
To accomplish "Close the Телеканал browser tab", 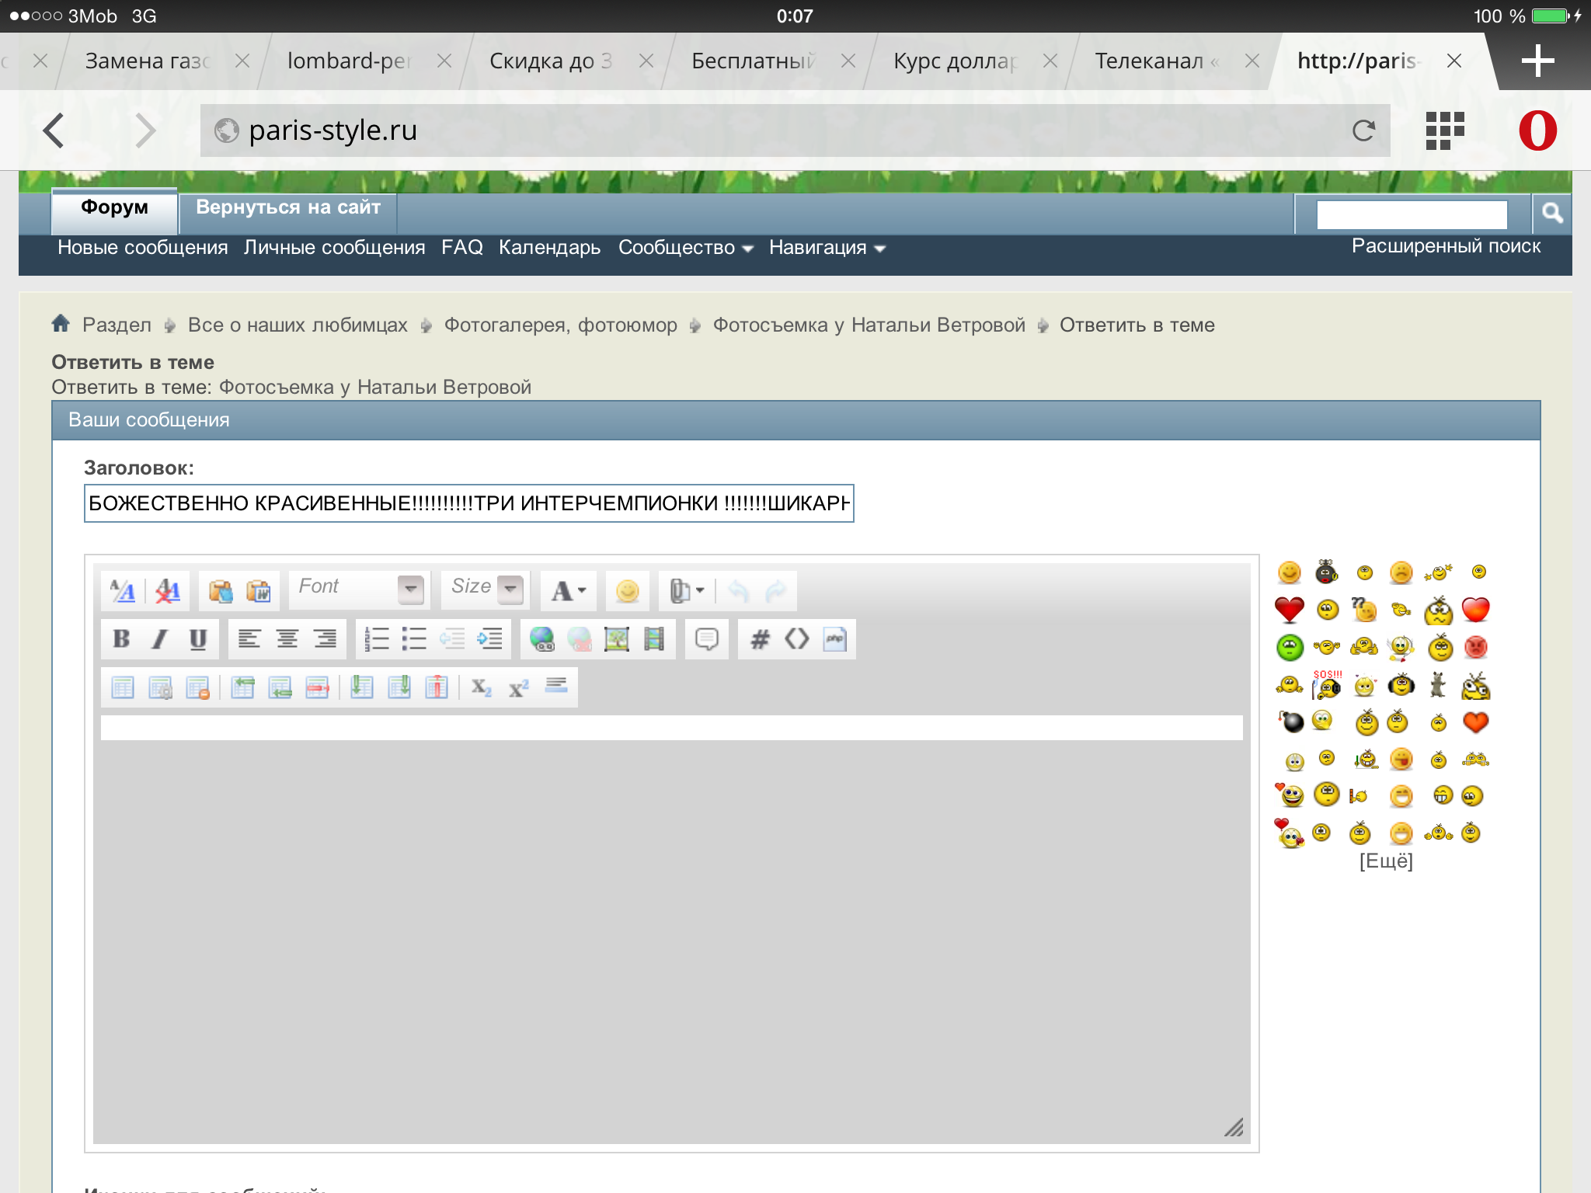I will click(x=1252, y=61).
